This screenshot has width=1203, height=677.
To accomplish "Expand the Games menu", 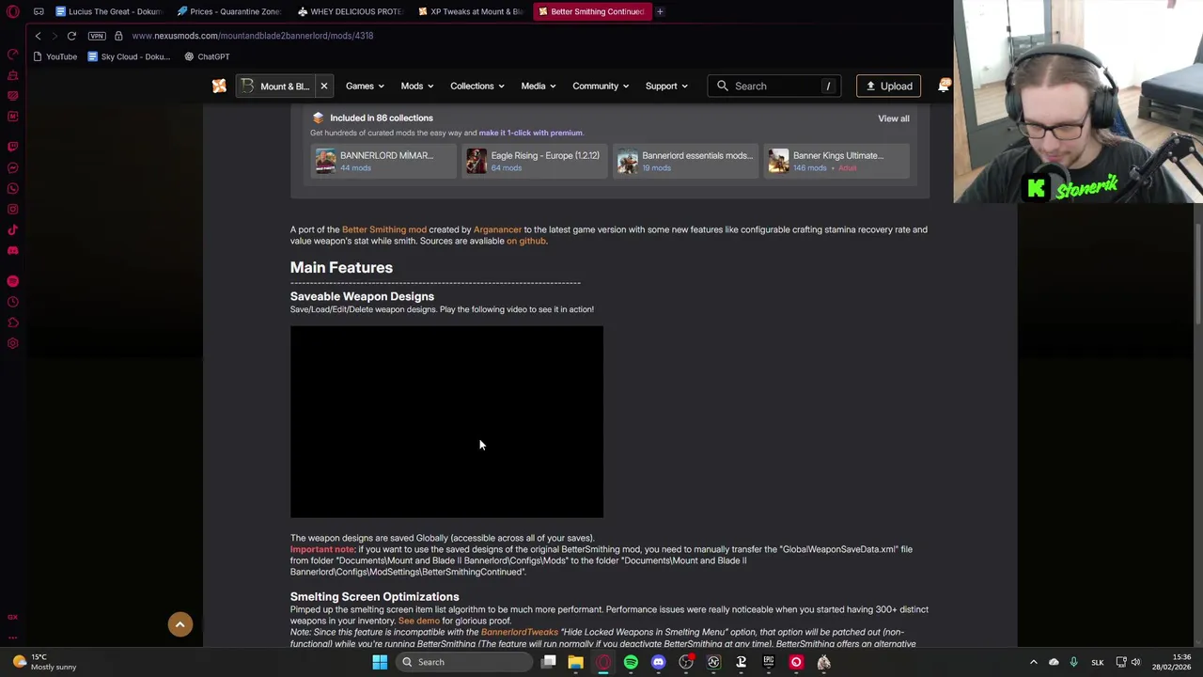I will (365, 86).
